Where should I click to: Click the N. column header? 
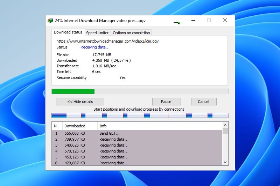tap(57, 126)
